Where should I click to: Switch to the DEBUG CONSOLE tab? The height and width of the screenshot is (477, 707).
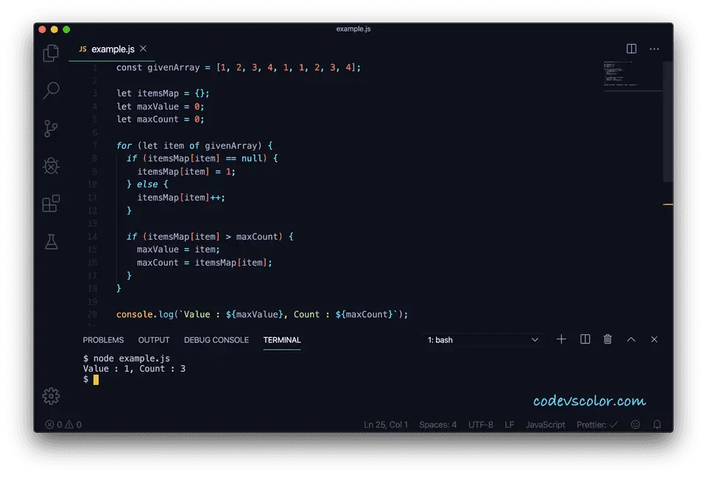216,340
